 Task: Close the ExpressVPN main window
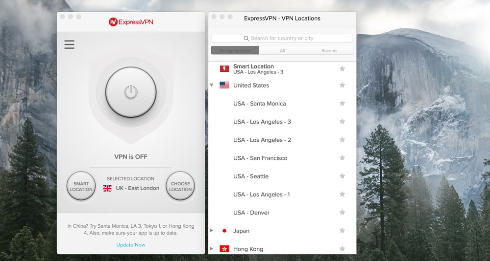tap(63, 17)
